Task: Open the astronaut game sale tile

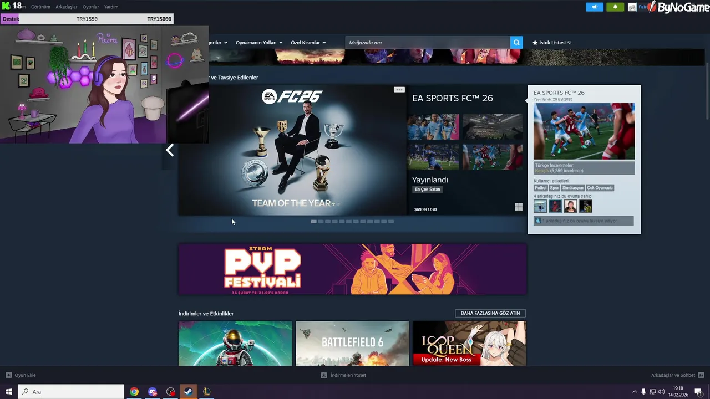Action: (x=235, y=344)
